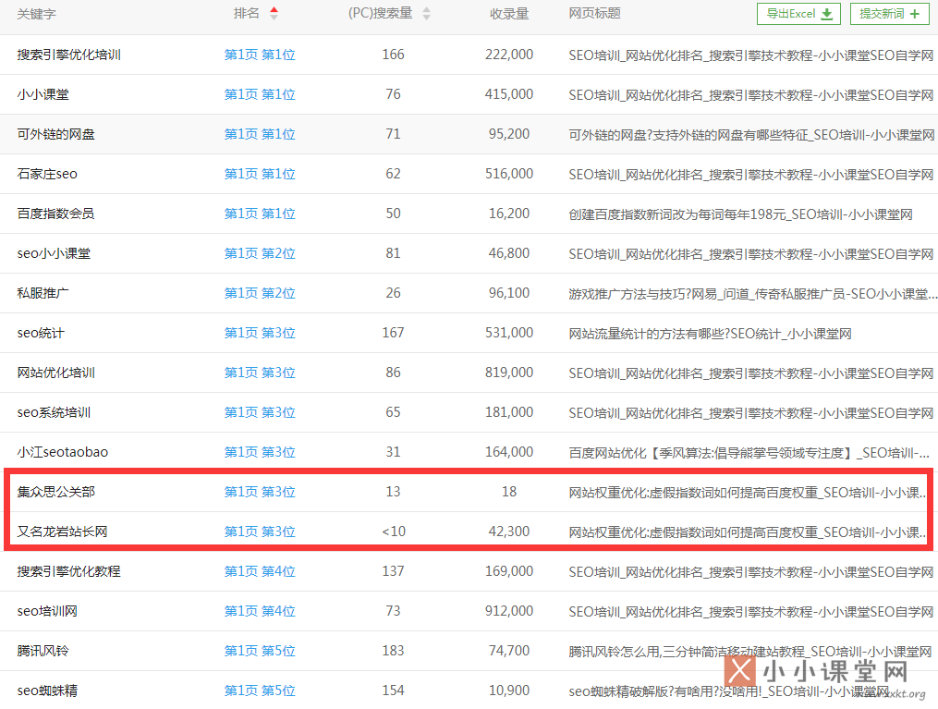The height and width of the screenshot is (709, 938).
Task: Open rank link for seo系统培训
Action: [x=260, y=412]
